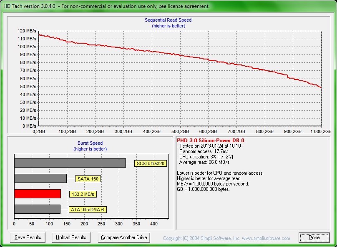Select the yellow 133.2 MB/s label
337x247 pixels.
point(83,194)
